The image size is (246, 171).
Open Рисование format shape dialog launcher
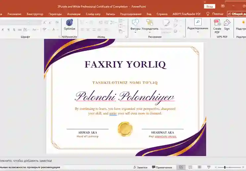pos(184,37)
